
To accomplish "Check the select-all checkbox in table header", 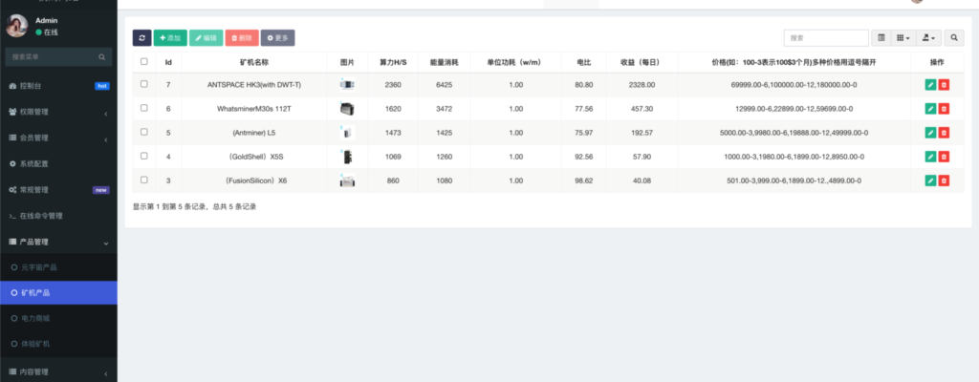I will pos(144,62).
